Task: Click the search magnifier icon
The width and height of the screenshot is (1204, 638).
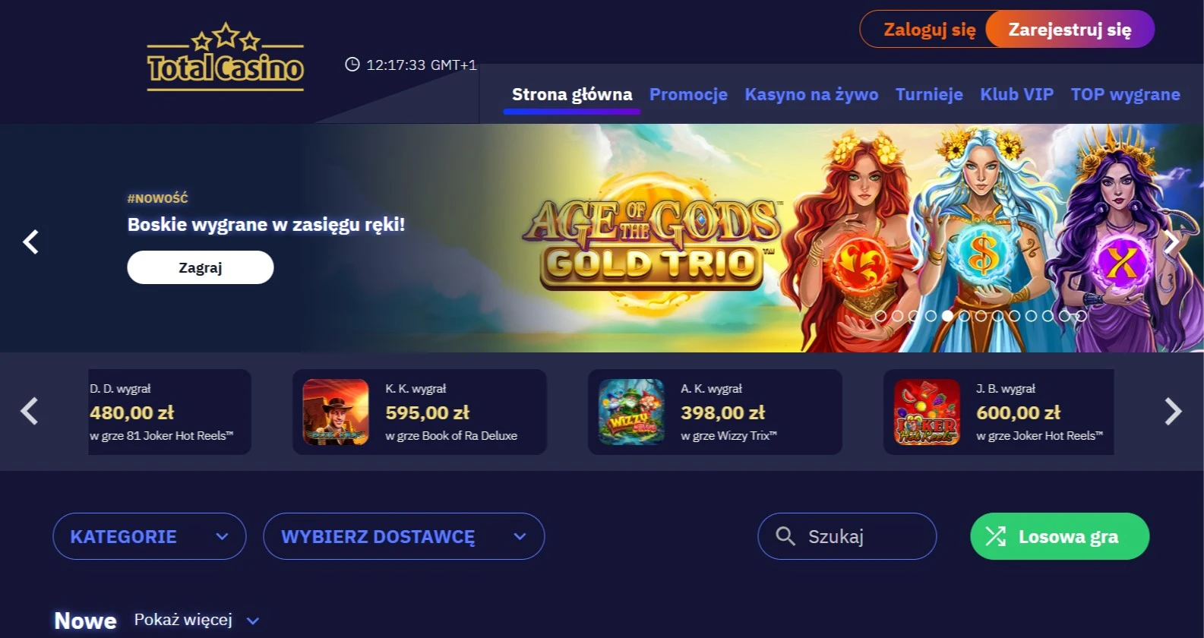Action: pyautogui.click(x=785, y=536)
